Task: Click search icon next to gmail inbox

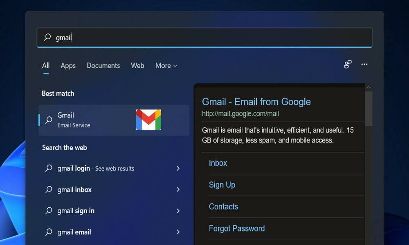Action: 49,189
